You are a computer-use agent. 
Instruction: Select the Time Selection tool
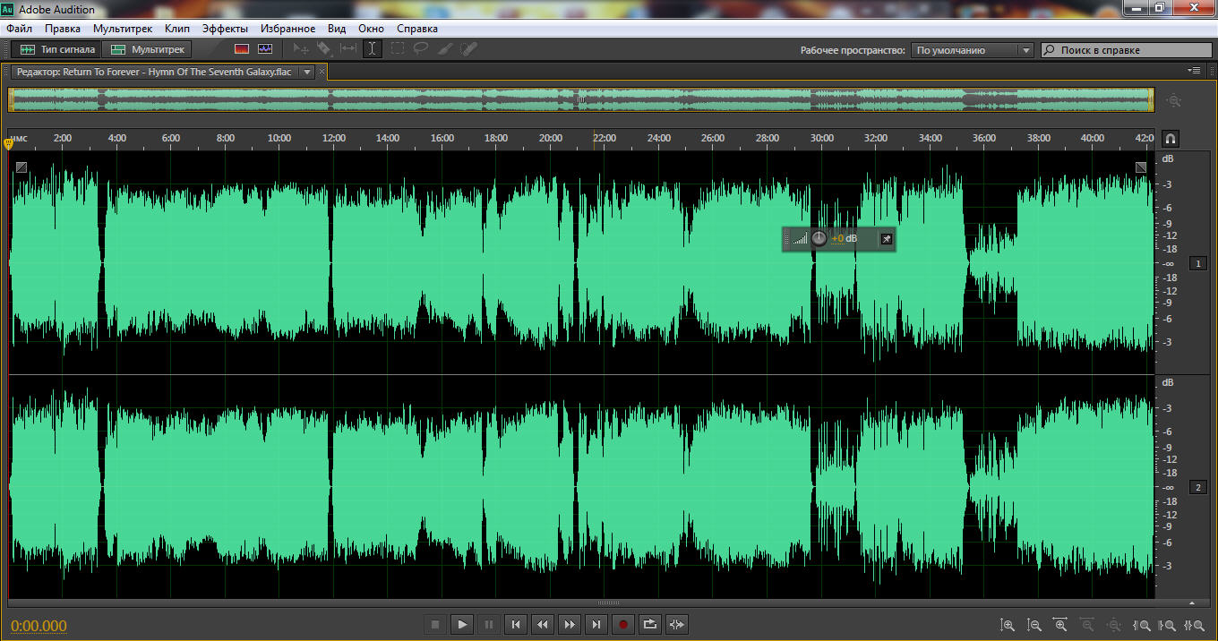point(372,49)
